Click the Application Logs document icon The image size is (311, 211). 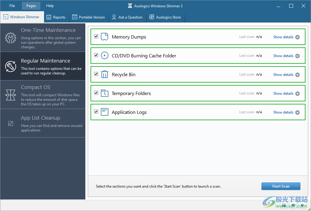point(104,112)
